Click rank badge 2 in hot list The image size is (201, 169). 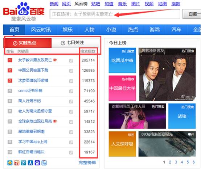tap(10, 70)
